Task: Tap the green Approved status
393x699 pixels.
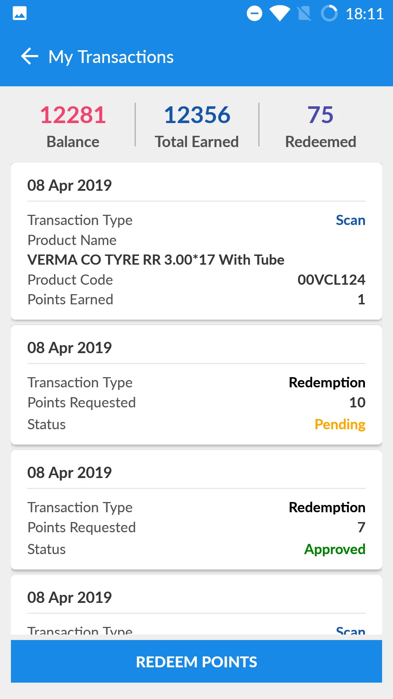Action: point(335,549)
